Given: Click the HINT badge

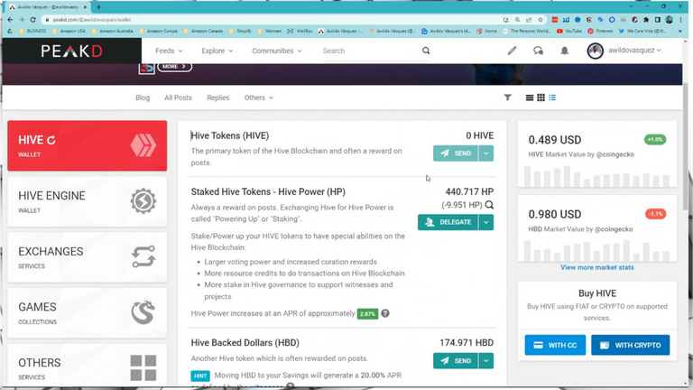Looking at the screenshot, I should coord(200,376).
